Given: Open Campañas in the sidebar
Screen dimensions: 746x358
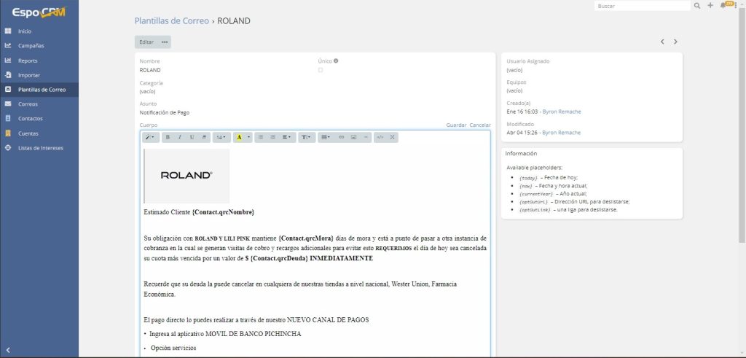Looking at the screenshot, I should pos(39,46).
